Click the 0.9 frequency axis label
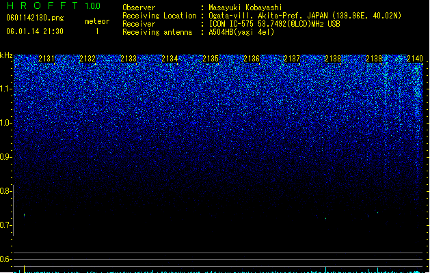Viewport: 430px width, 273px height. coord(5,157)
